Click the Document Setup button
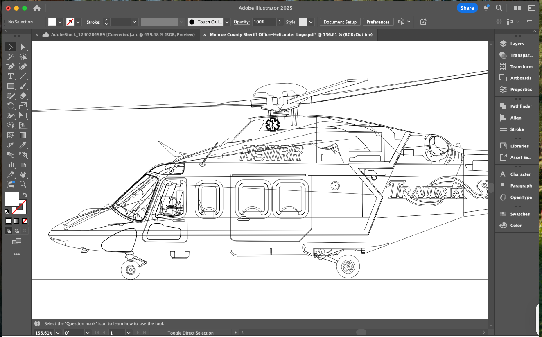 pyautogui.click(x=340, y=22)
